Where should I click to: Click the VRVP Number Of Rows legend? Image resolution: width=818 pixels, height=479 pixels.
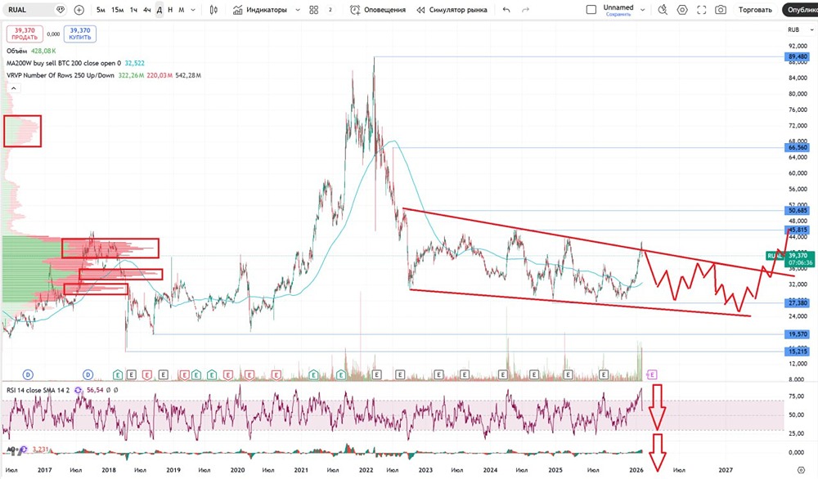tap(61, 75)
